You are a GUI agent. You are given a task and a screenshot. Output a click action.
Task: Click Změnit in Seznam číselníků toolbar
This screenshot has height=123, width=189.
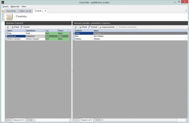click(x=25, y=27)
